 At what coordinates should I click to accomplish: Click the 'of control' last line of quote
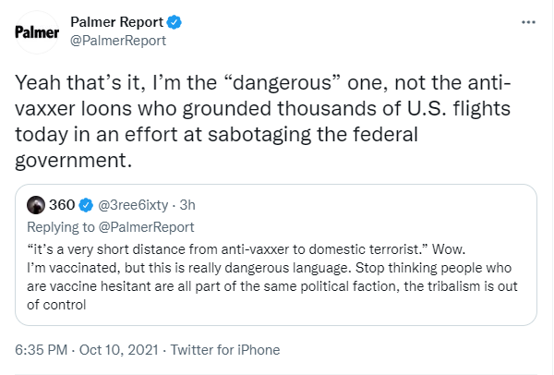[56, 305]
